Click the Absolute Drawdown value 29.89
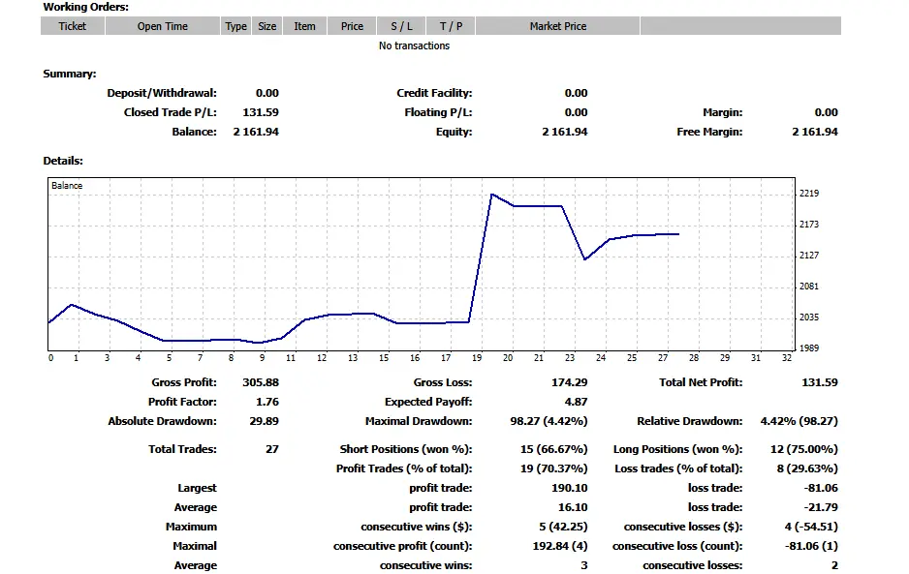Screen dimensions: 909x574 pos(264,421)
